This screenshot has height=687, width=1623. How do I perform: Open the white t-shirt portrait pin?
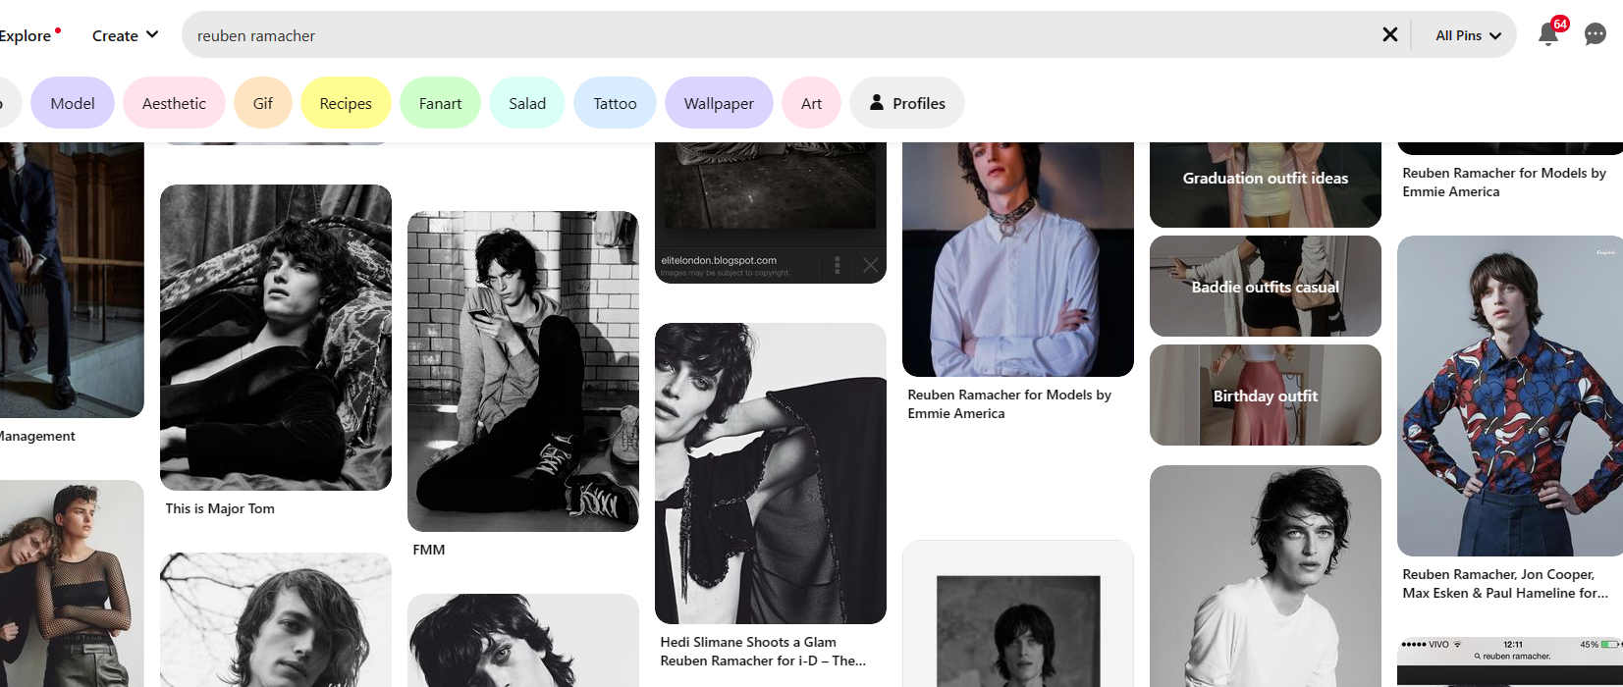pos(1266,576)
